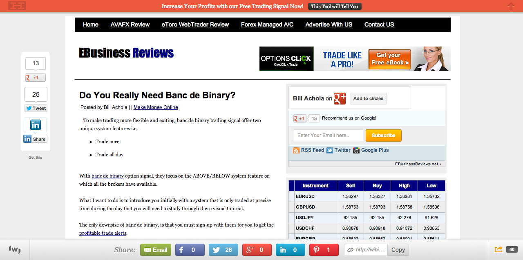Viewport: 523px width, 260px height.
Task: Click the (w) logo in the bottom bar
Action: (x=15, y=249)
